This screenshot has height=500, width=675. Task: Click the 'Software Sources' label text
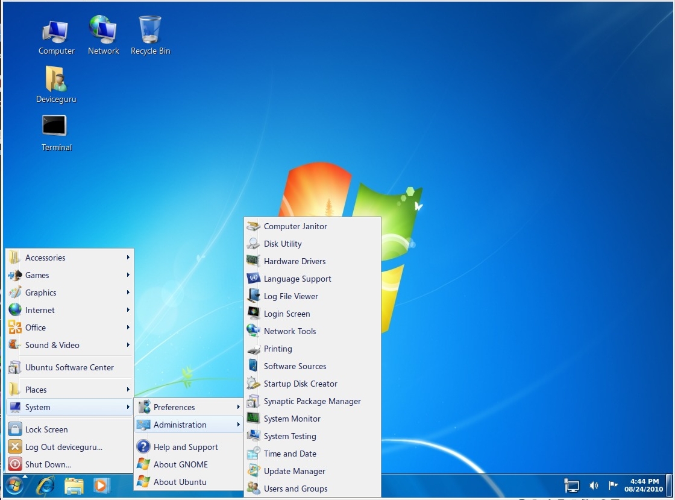[x=295, y=367]
